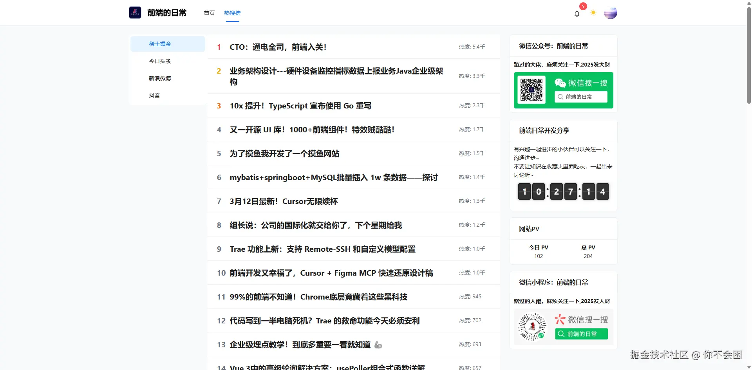752x370 pixels.
Task: Select 新浪微博 in the source sidebar
Action: 160,78
